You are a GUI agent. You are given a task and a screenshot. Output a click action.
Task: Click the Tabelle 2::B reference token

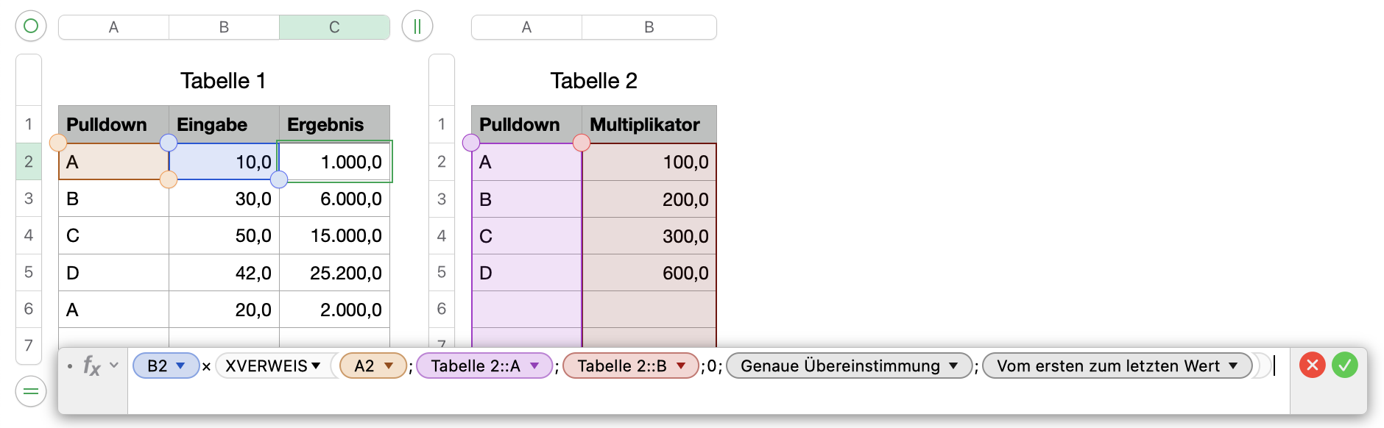[622, 365]
